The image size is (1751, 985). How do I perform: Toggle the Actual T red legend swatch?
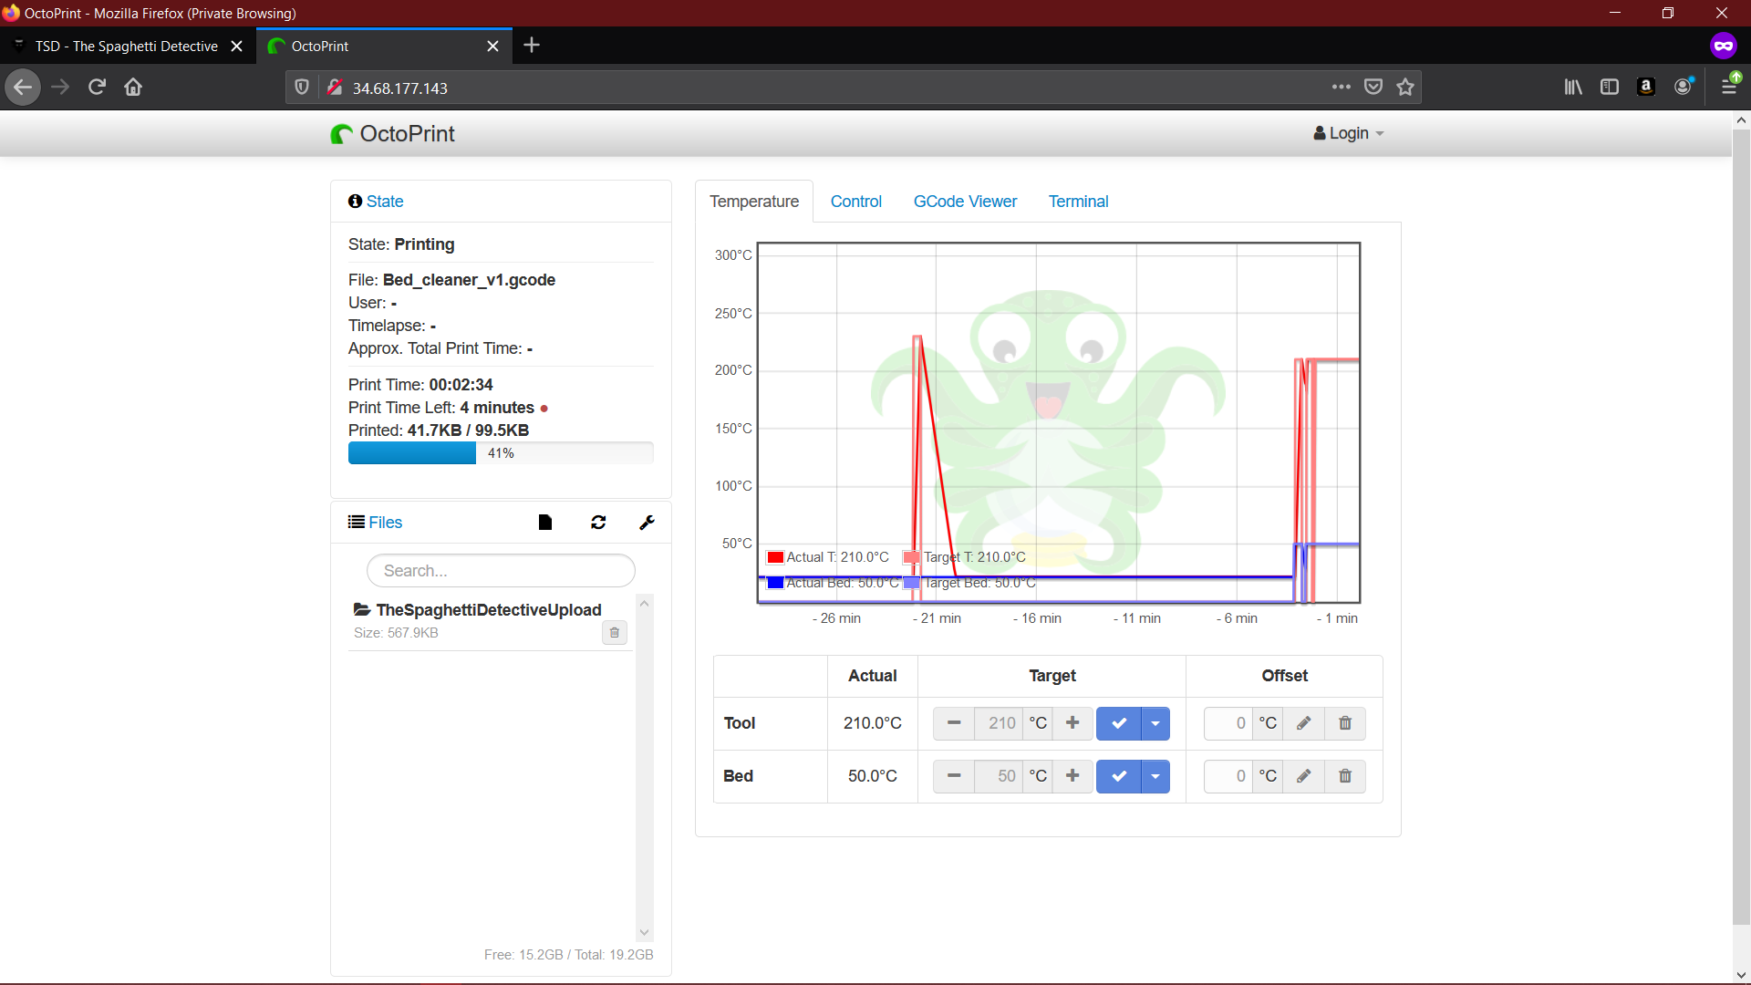click(775, 557)
